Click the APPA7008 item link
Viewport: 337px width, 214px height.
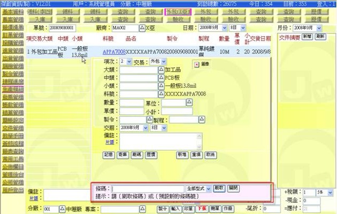click(113, 52)
